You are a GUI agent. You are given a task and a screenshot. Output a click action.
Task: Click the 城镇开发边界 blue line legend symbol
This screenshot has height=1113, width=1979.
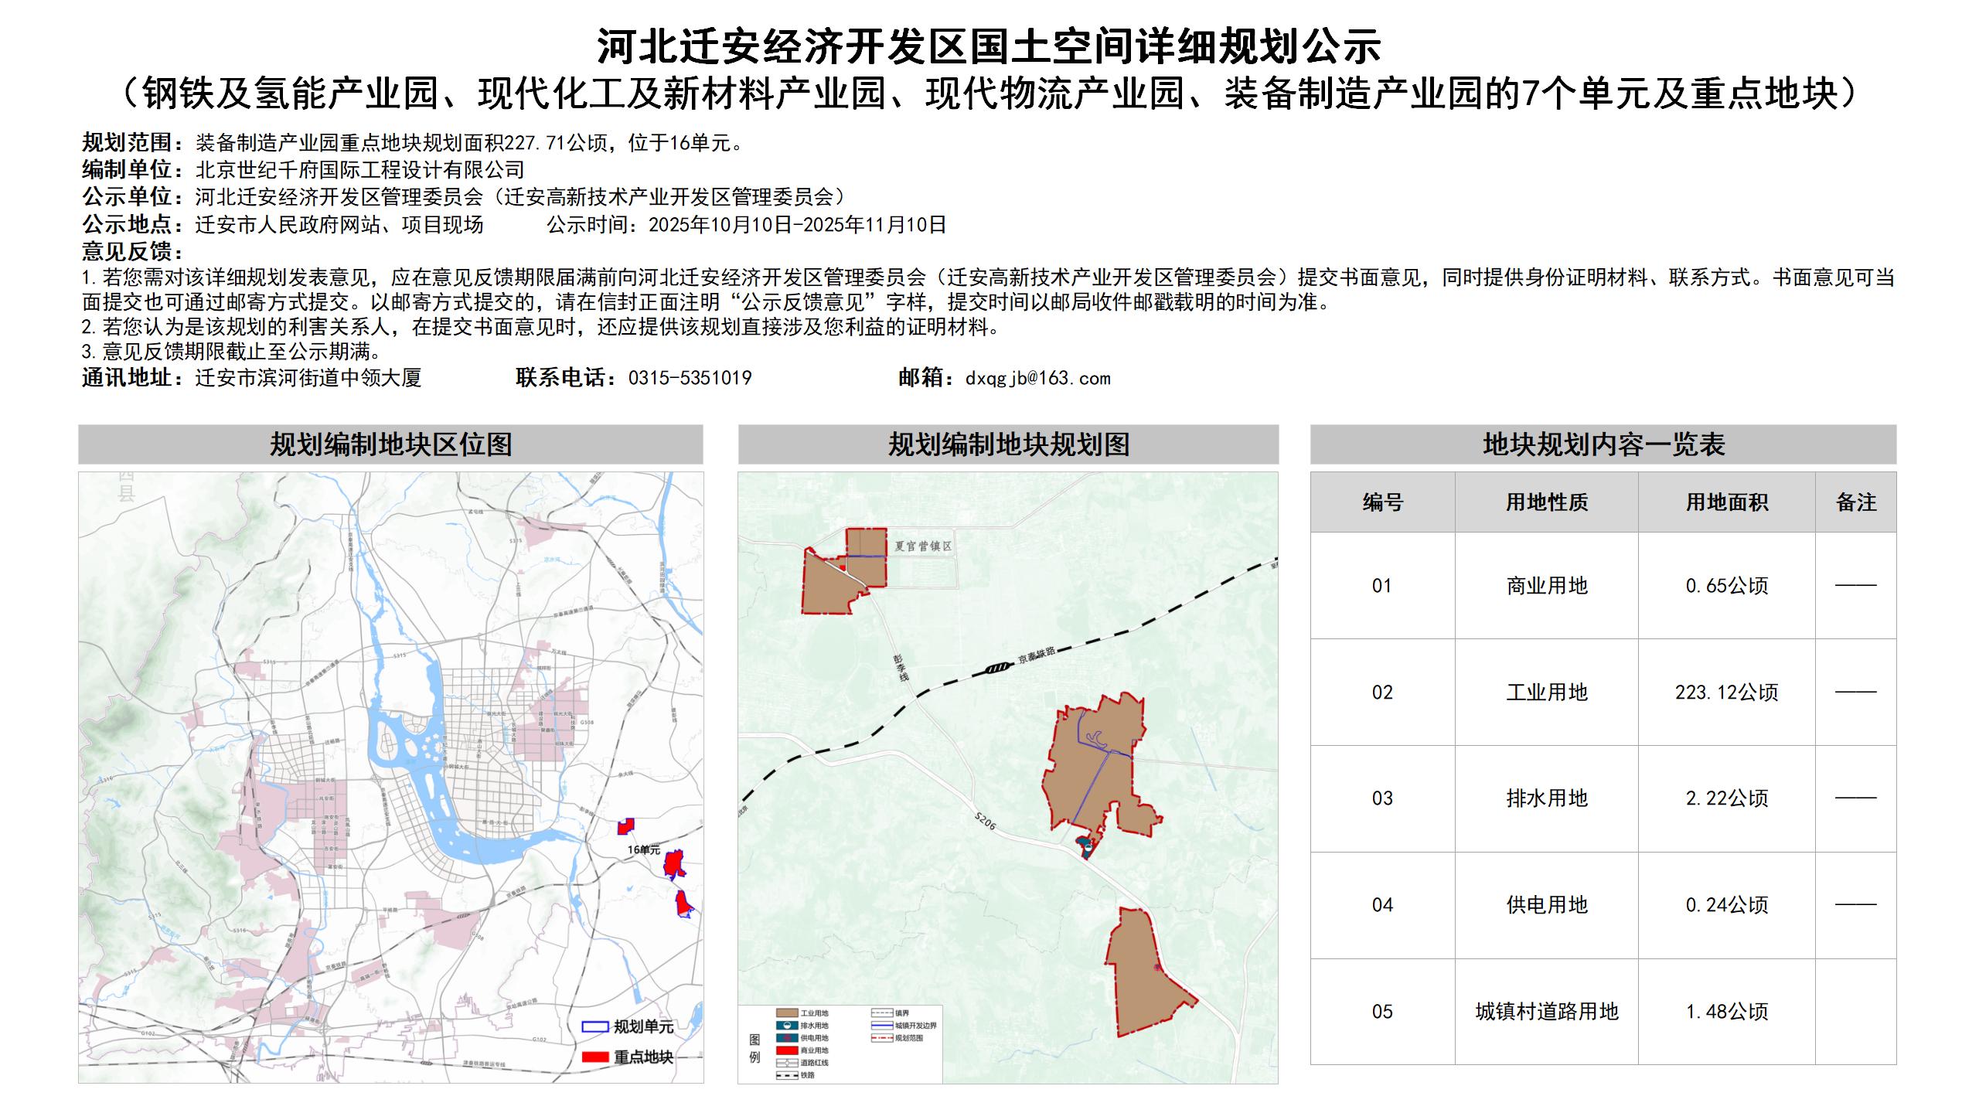(x=882, y=1026)
